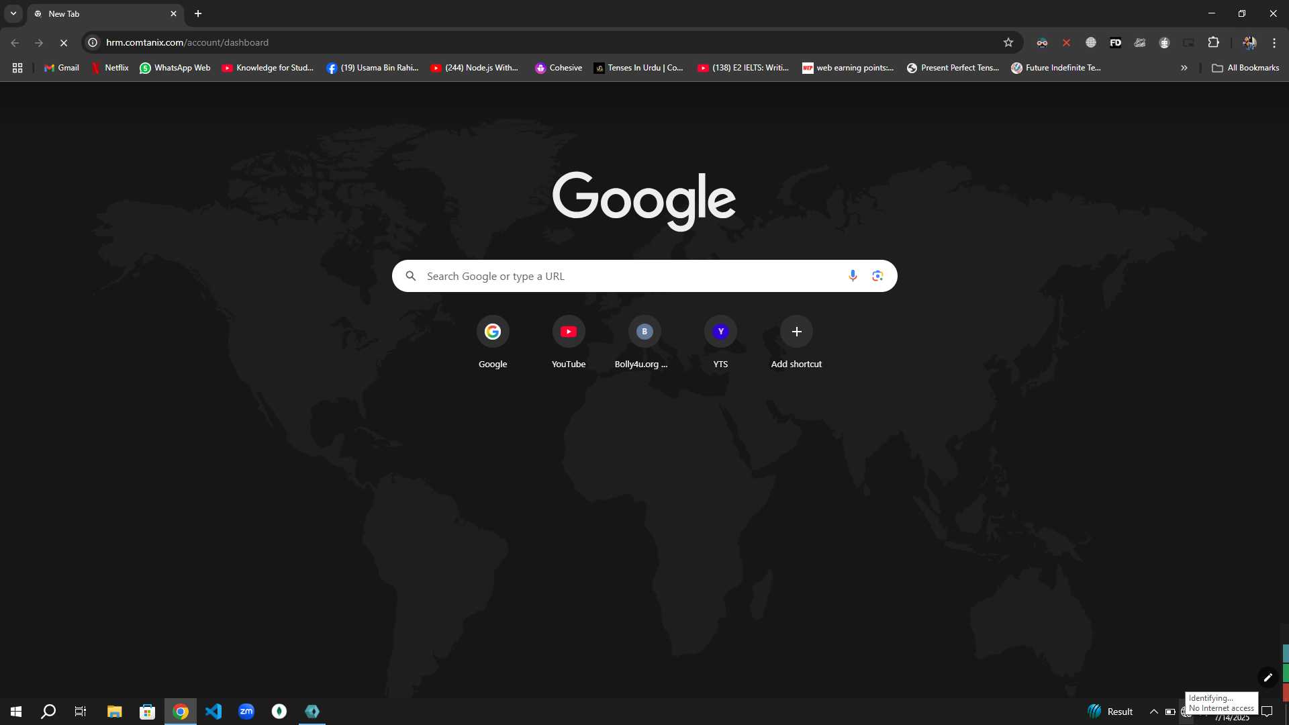The height and width of the screenshot is (725, 1289).
Task: Open the red X extension icon
Action: tap(1066, 42)
